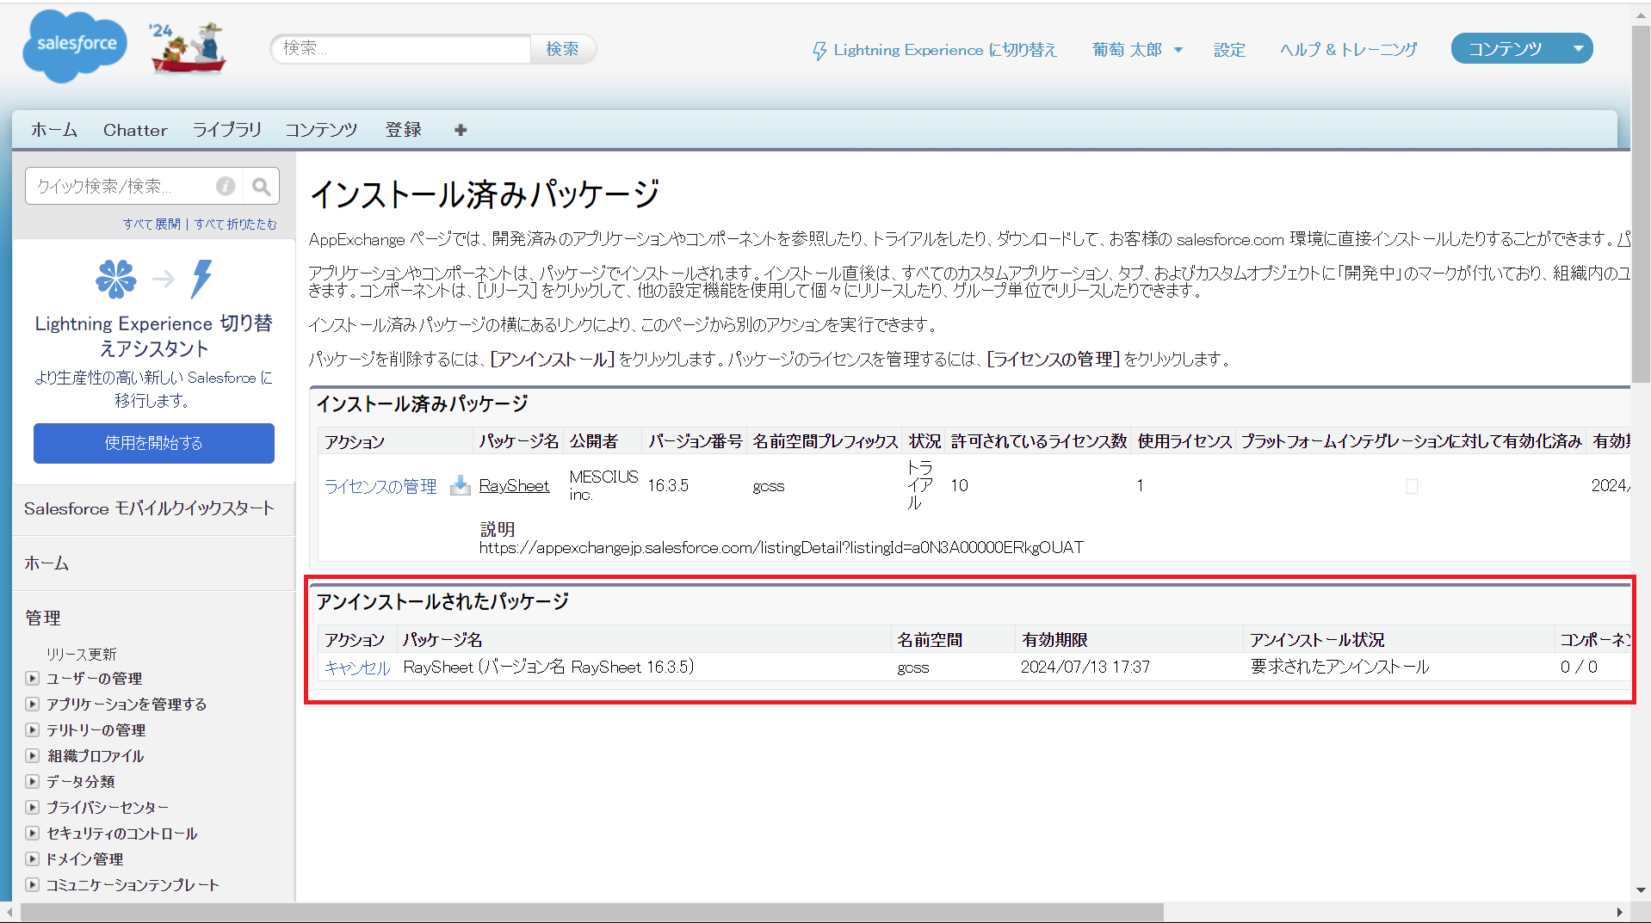The width and height of the screenshot is (1651, 923).
Task: Open the ライブラリ tab
Action: pyautogui.click(x=226, y=130)
